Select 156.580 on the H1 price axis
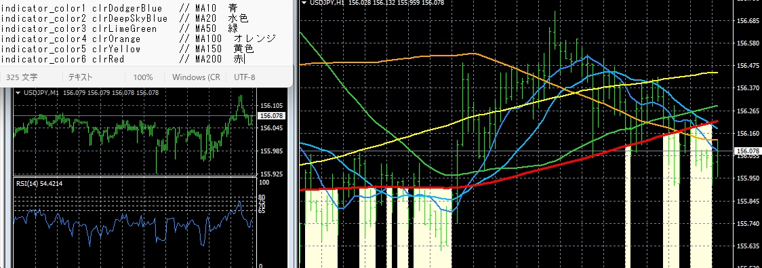 pyautogui.click(x=748, y=43)
